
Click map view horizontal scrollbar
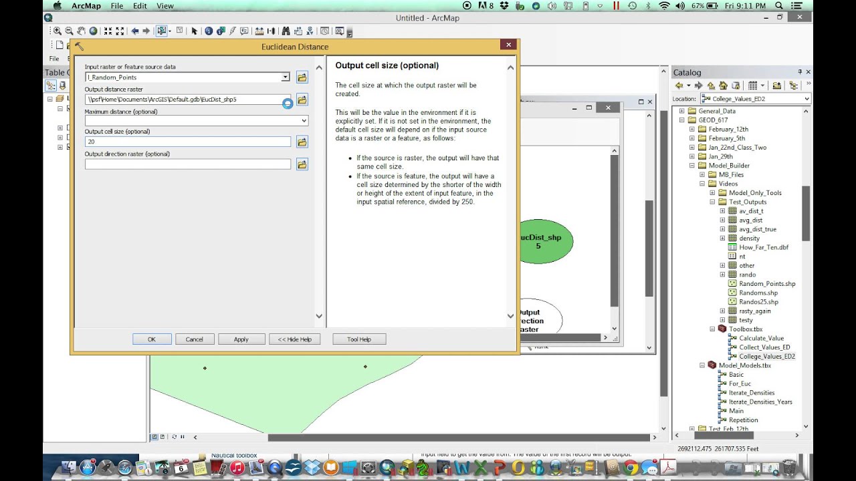tap(458, 438)
